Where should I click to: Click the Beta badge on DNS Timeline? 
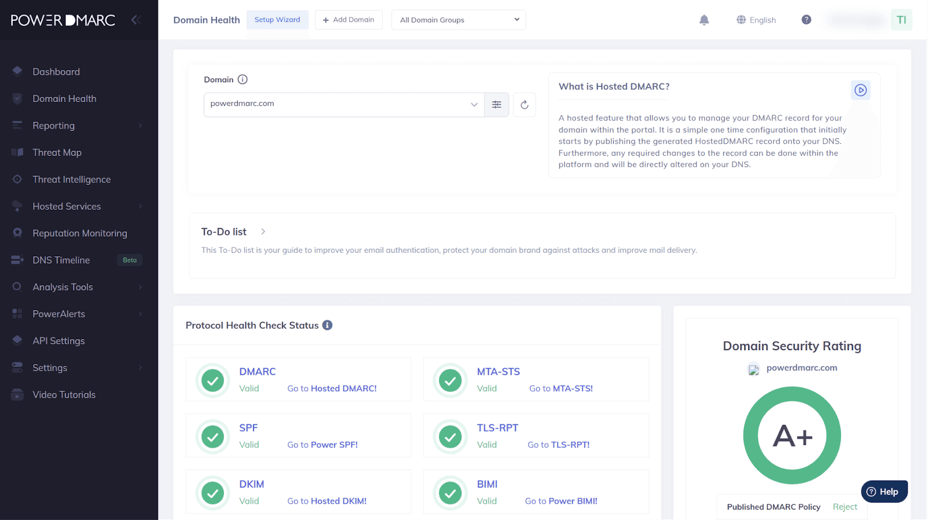click(130, 260)
